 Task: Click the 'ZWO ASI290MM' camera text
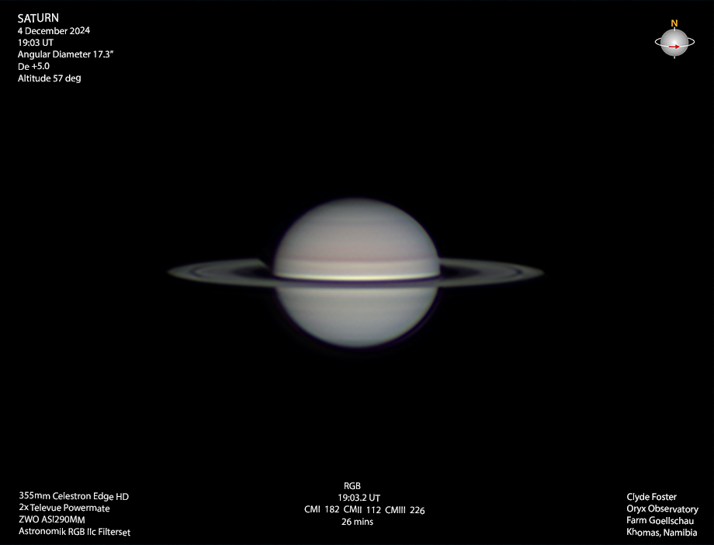pos(52,519)
